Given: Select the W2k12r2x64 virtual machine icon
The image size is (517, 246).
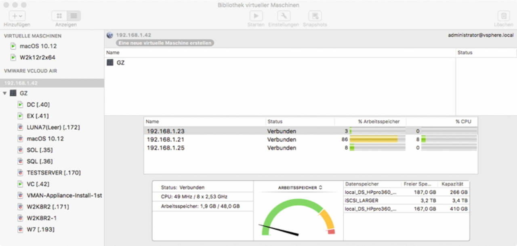Looking at the screenshot, I should (13, 58).
